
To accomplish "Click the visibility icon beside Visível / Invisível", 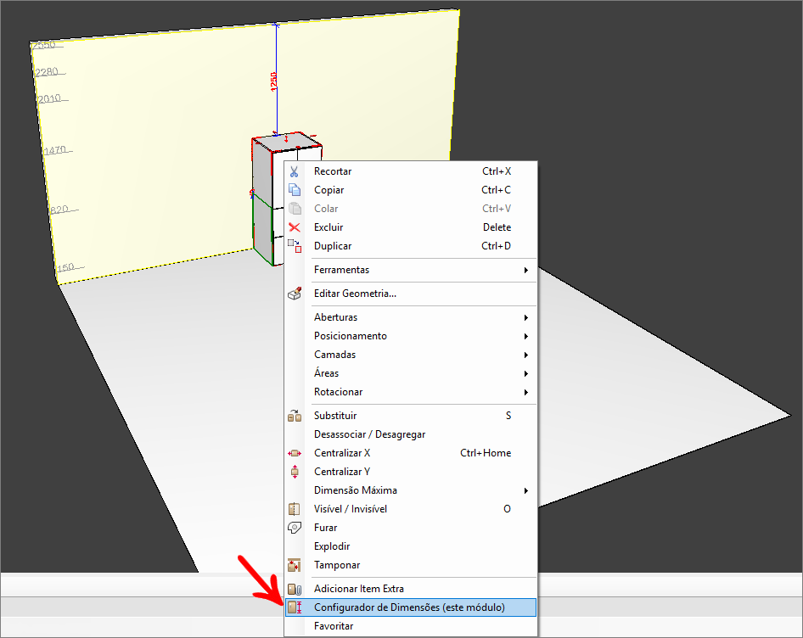I will [x=295, y=509].
